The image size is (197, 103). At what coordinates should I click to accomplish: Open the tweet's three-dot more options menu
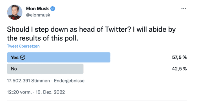183,9
